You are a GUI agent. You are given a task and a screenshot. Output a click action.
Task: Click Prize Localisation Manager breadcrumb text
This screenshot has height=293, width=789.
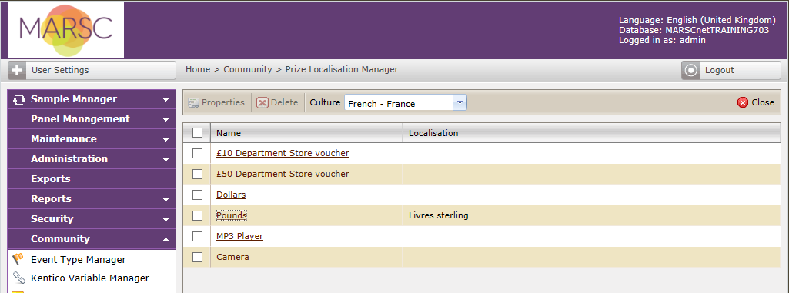click(342, 69)
